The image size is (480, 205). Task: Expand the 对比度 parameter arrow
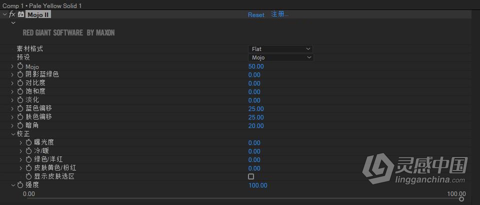coord(12,83)
